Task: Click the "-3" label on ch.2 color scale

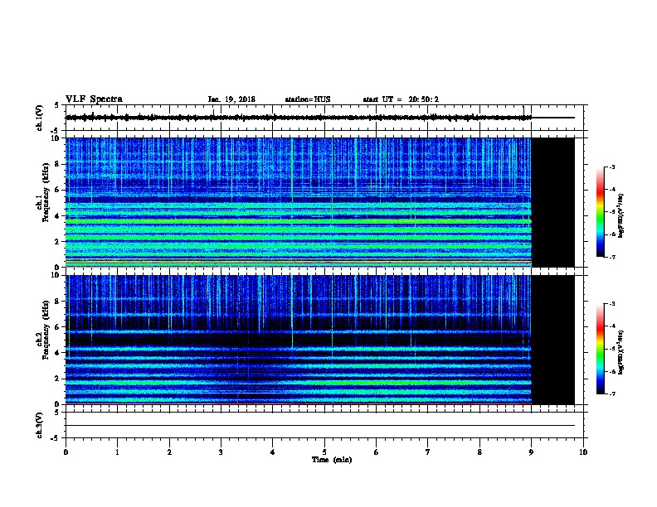Action: pyautogui.click(x=611, y=304)
